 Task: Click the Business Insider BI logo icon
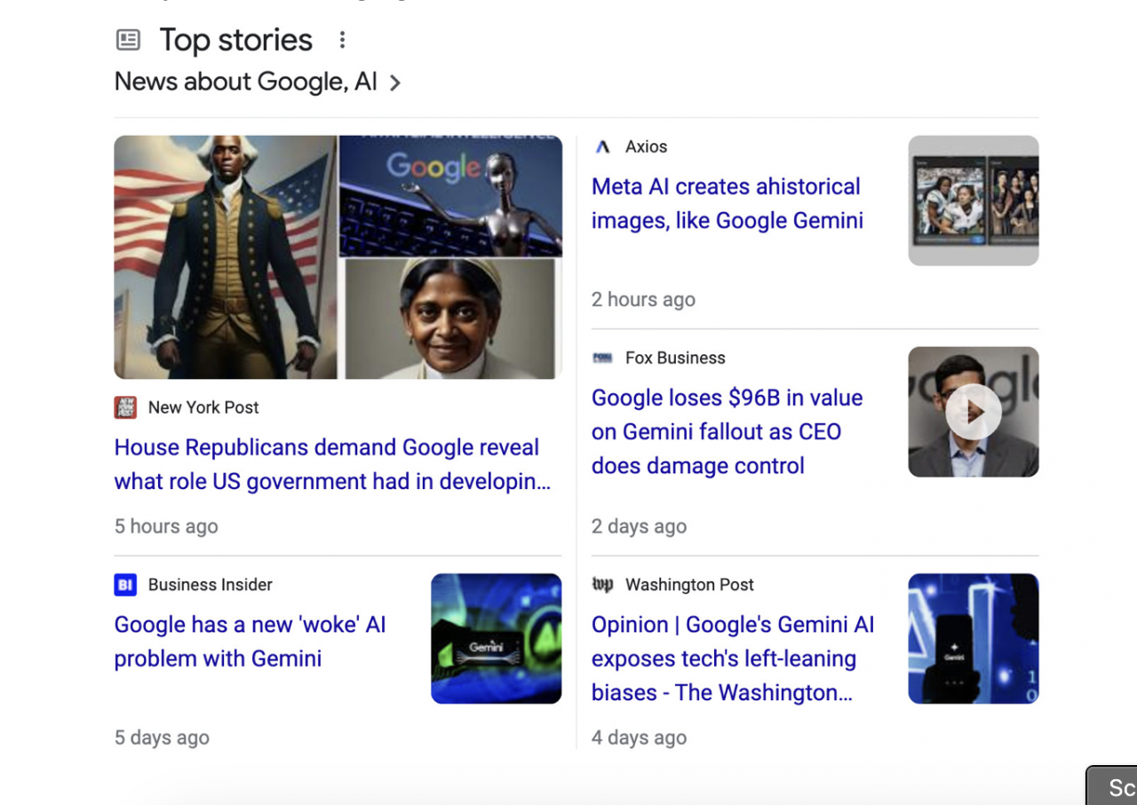tap(125, 585)
